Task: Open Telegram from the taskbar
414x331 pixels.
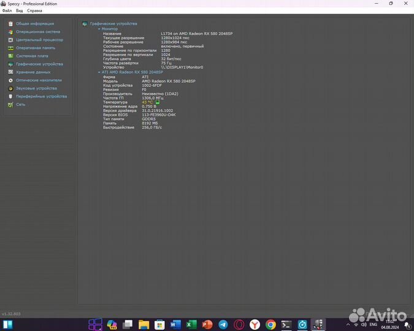Action: pos(223,324)
